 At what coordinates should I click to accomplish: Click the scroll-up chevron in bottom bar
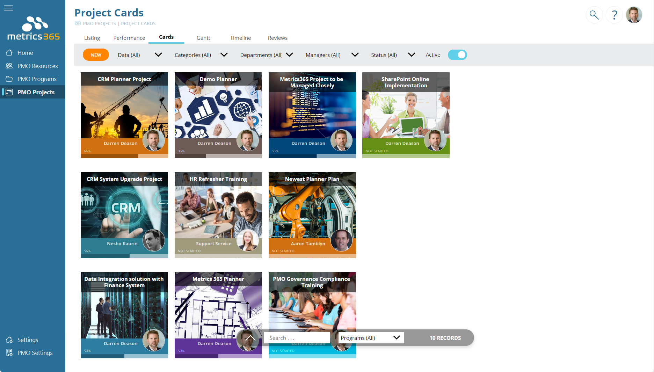coord(250,338)
